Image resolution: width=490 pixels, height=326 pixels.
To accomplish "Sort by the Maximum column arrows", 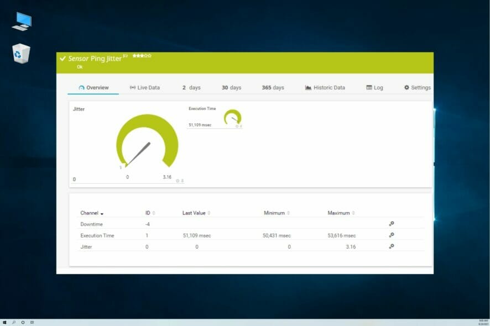I will point(353,213).
